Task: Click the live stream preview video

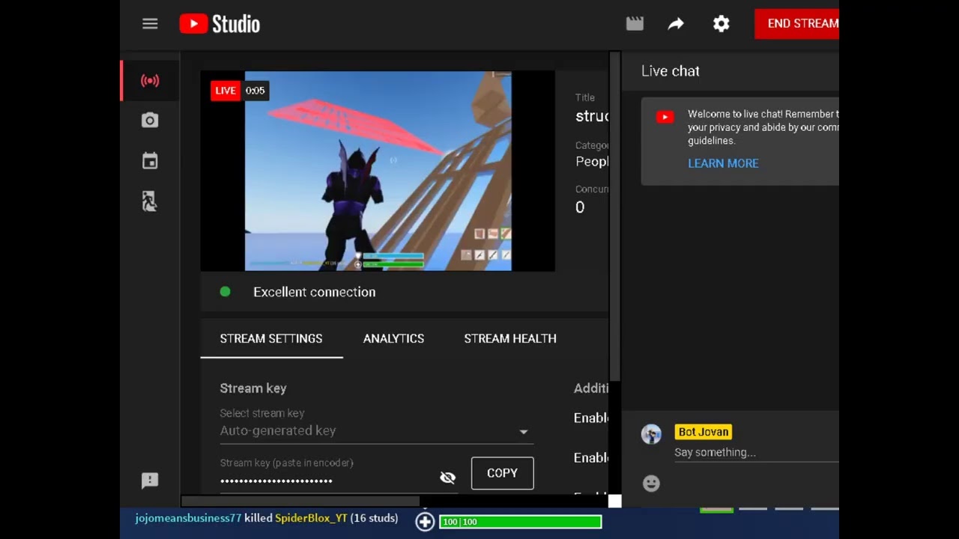Action: pyautogui.click(x=378, y=171)
